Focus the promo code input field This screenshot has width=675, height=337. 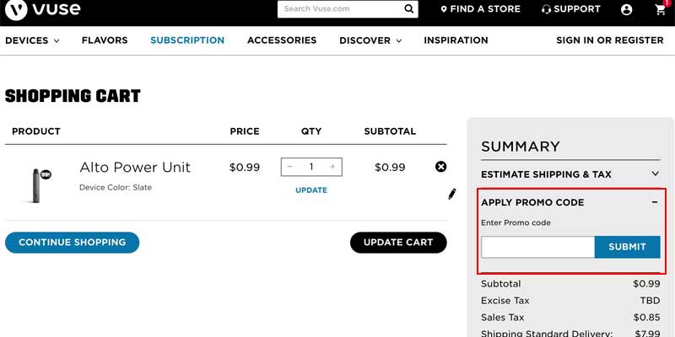[537, 247]
